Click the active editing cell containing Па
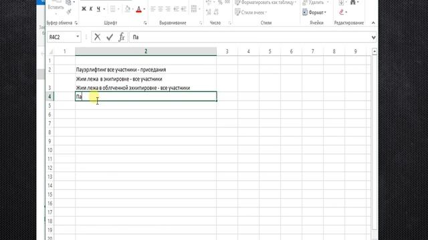 click(146, 96)
